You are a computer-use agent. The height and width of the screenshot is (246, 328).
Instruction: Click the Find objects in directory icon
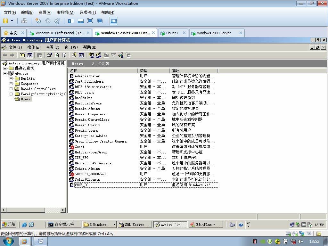121,55
